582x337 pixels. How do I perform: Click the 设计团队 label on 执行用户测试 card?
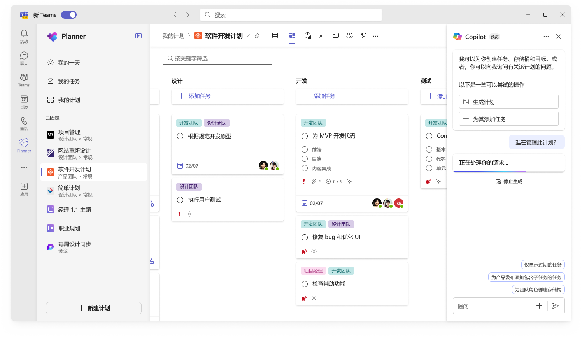(x=189, y=187)
